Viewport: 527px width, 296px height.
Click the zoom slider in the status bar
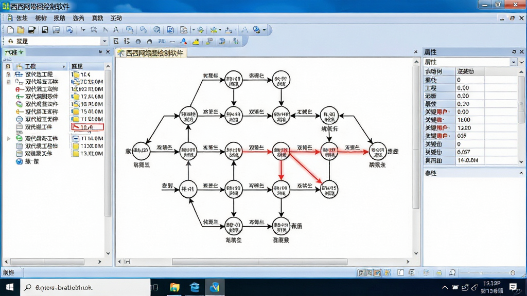pyautogui.click(x=487, y=273)
